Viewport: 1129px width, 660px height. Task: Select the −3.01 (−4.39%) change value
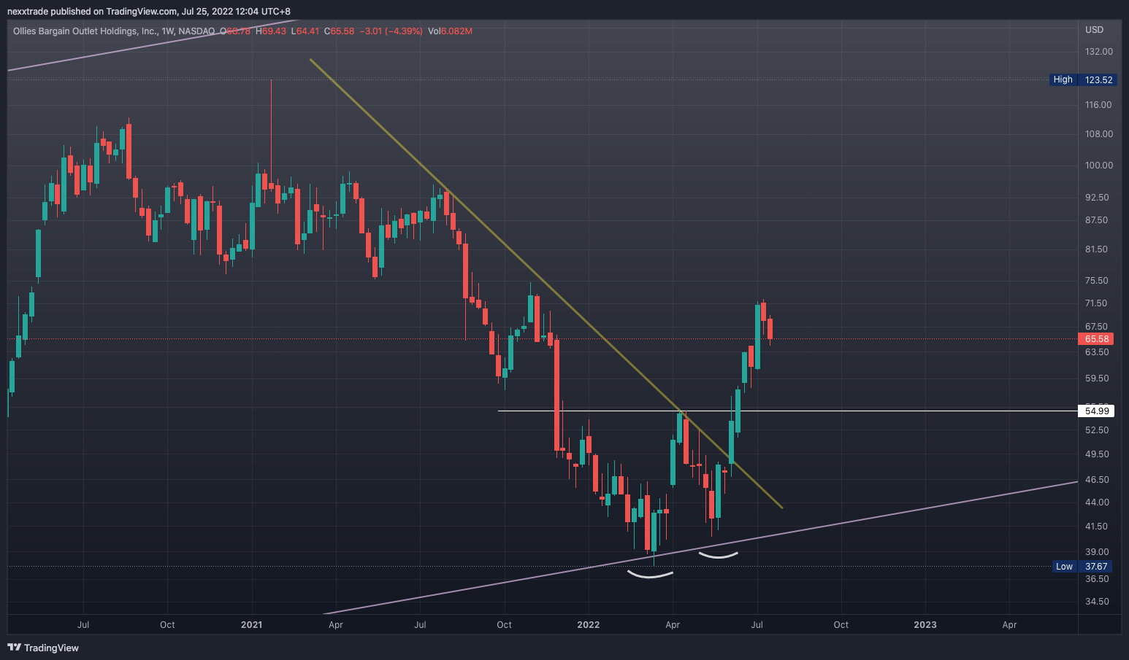pyautogui.click(x=391, y=31)
